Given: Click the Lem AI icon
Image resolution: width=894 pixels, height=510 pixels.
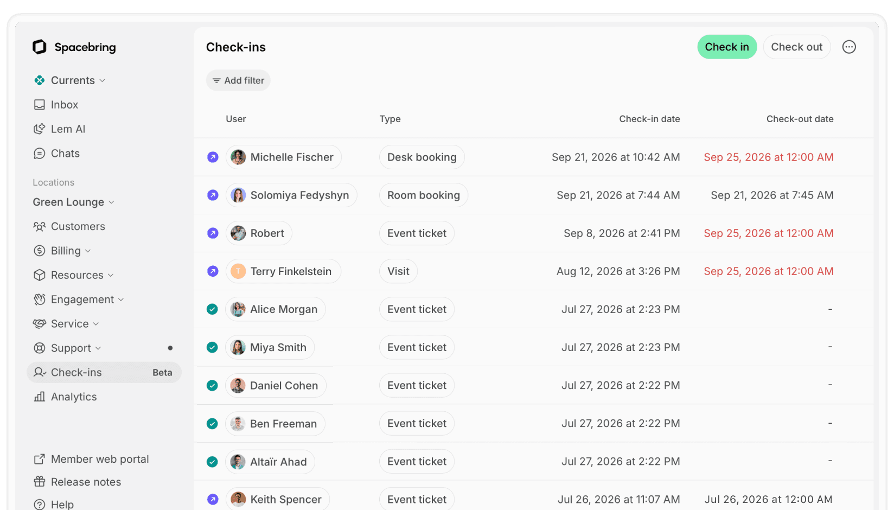Looking at the screenshot, I should click(x=39, y=129).
